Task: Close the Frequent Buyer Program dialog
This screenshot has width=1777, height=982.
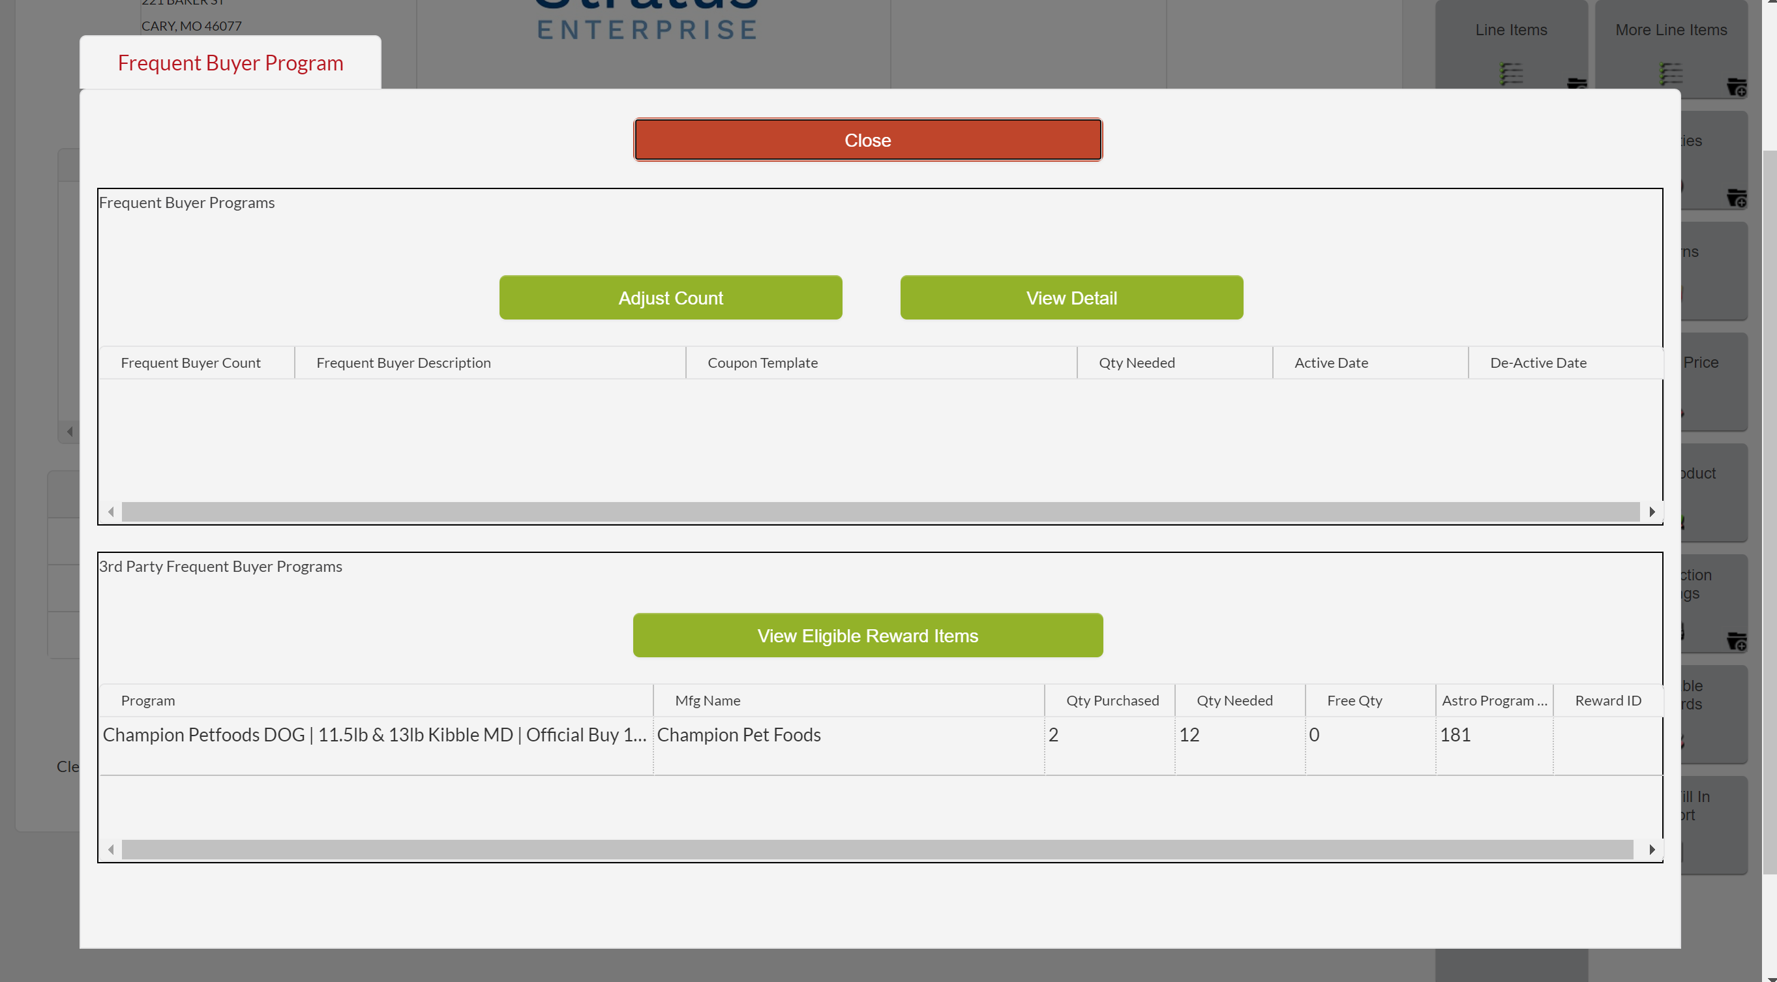Action: tap(867, 140)
